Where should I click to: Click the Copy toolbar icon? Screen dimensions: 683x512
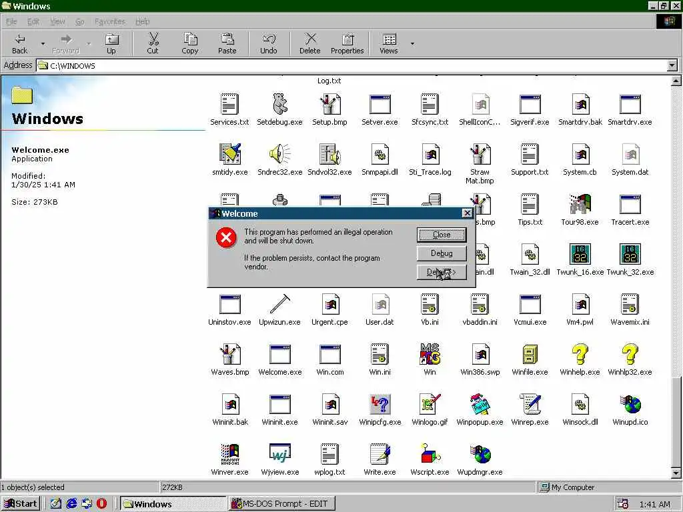190,39
